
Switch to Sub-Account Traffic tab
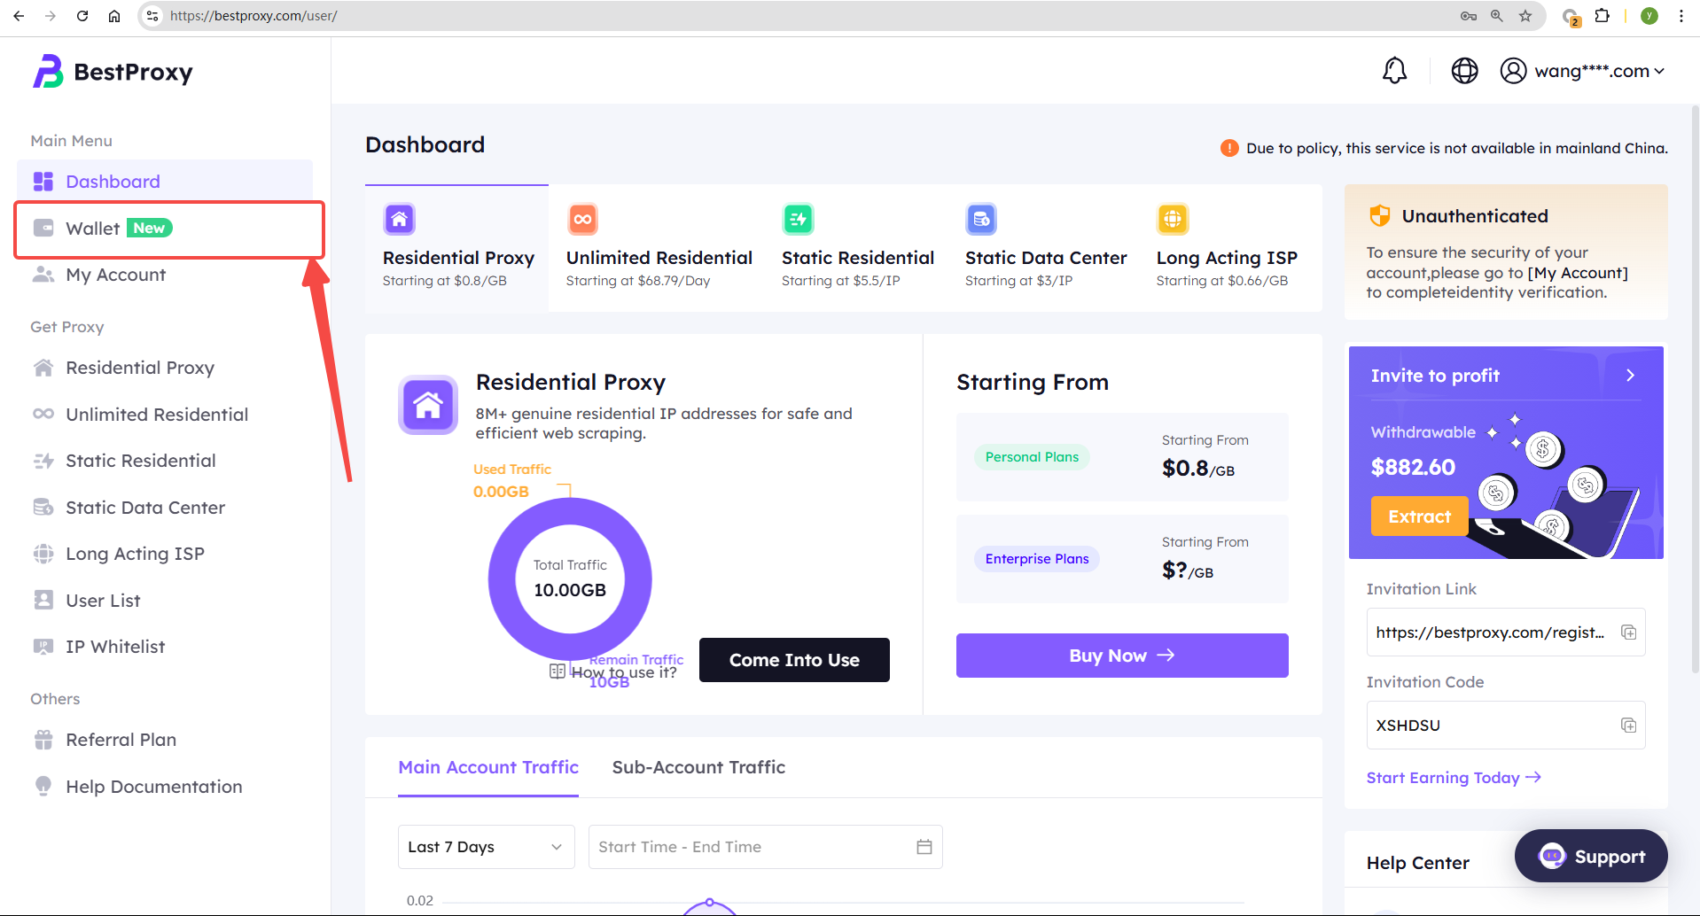[698, 767]
